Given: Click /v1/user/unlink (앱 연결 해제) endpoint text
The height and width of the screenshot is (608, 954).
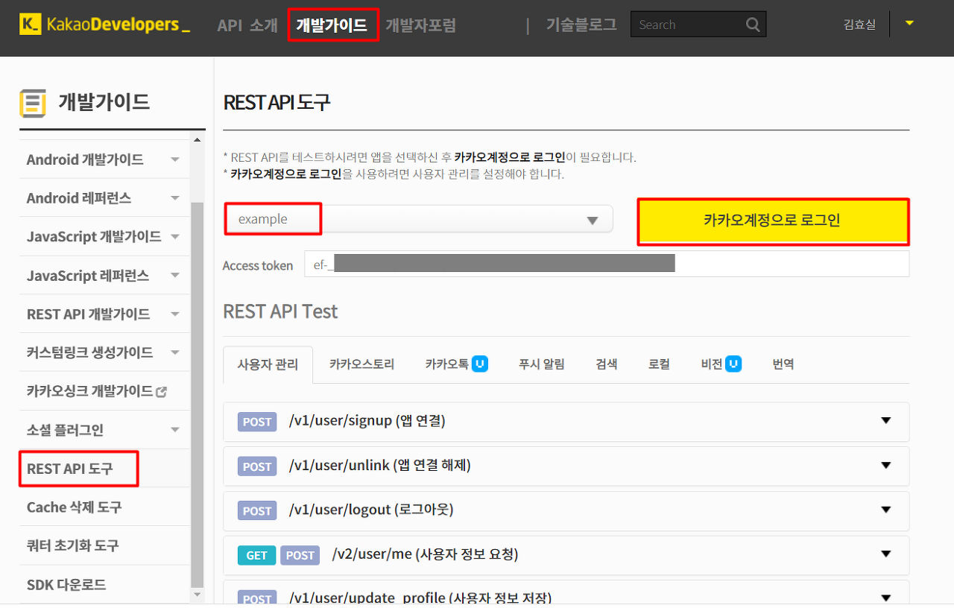Looking at the screenshot, I should click(379, 466).
